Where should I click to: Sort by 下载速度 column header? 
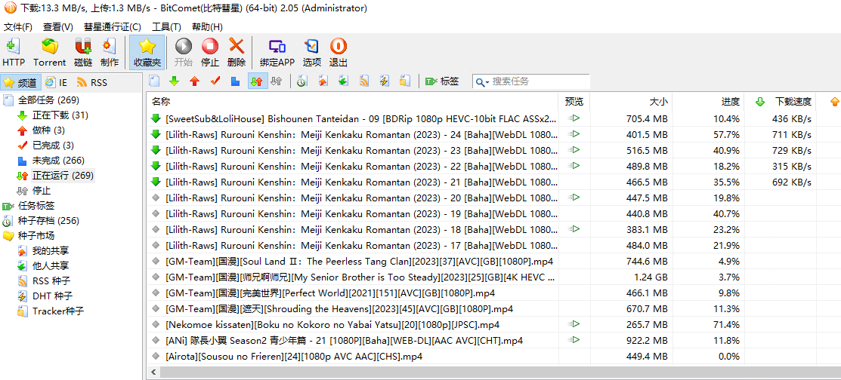click(x=793, y=101)
